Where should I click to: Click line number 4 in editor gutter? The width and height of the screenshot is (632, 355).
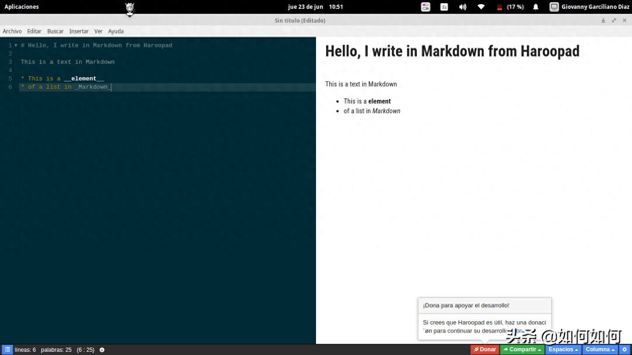10,70
